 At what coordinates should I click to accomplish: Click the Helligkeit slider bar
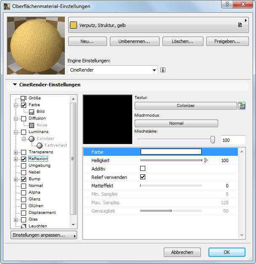coord(171,160)
